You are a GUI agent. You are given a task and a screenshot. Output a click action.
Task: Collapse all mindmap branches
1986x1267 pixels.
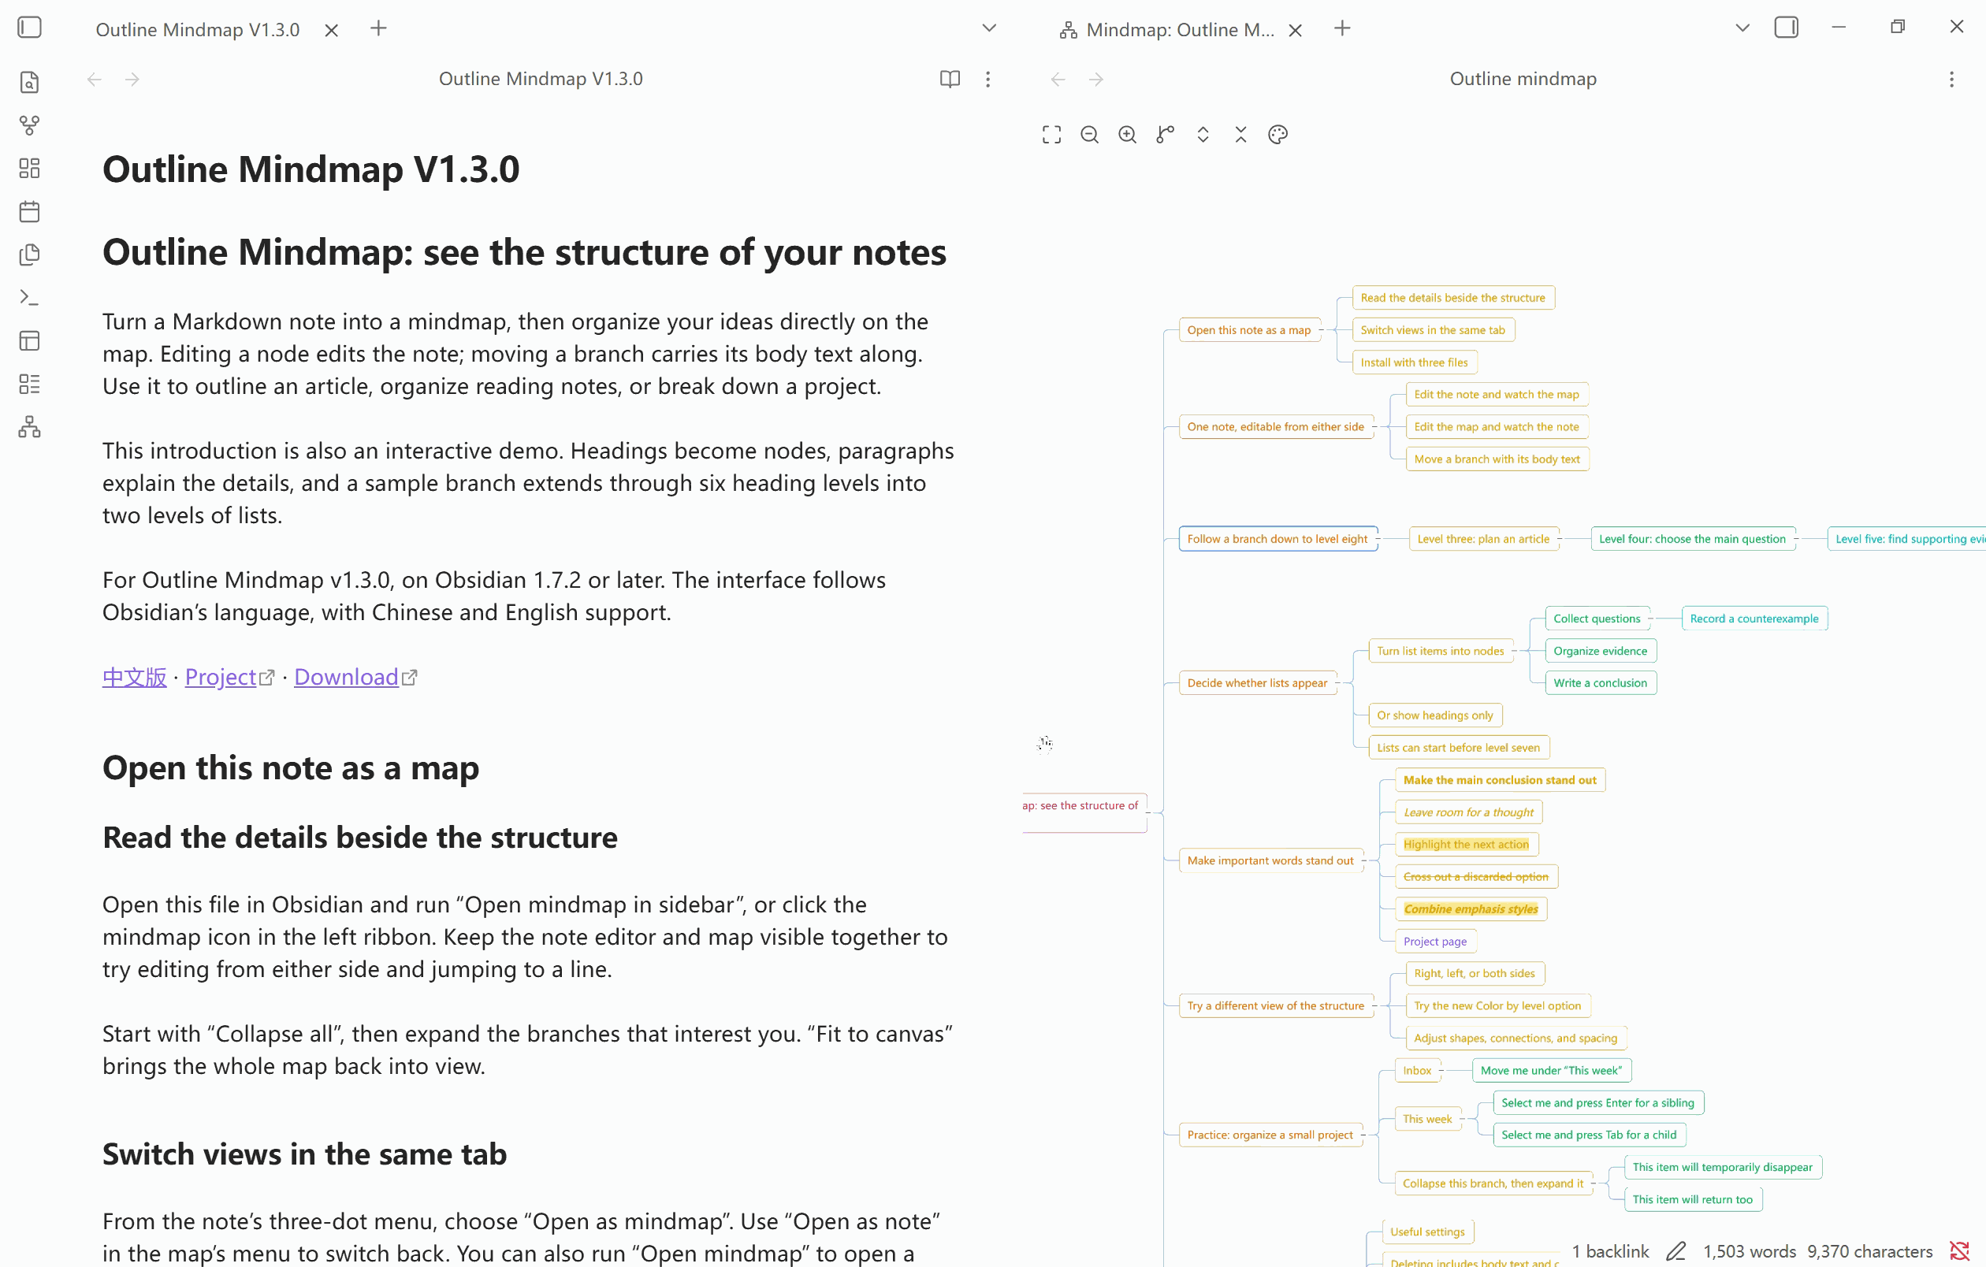1240,135
